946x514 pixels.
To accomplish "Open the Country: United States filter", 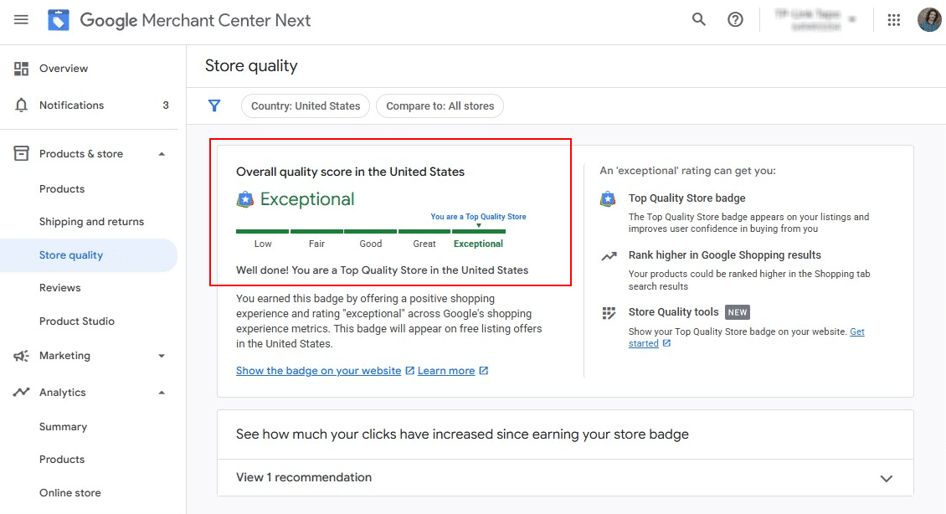I will [306, 105].
